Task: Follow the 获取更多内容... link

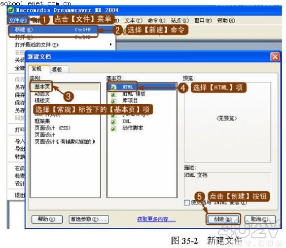Action: pos(156,219)
